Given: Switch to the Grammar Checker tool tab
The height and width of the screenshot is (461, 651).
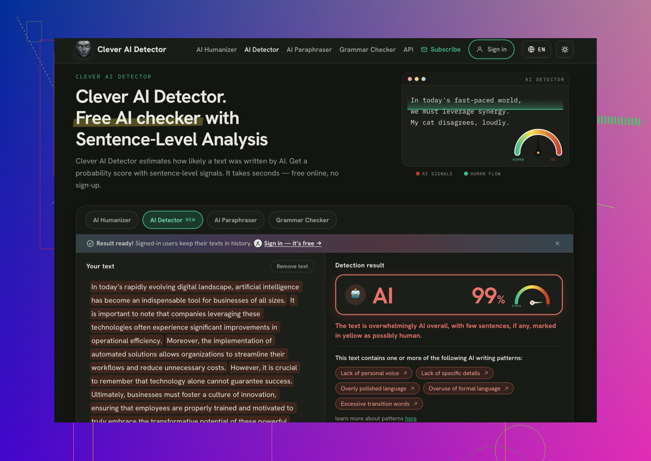Looking at the screenshot, I should click(302, 220).
